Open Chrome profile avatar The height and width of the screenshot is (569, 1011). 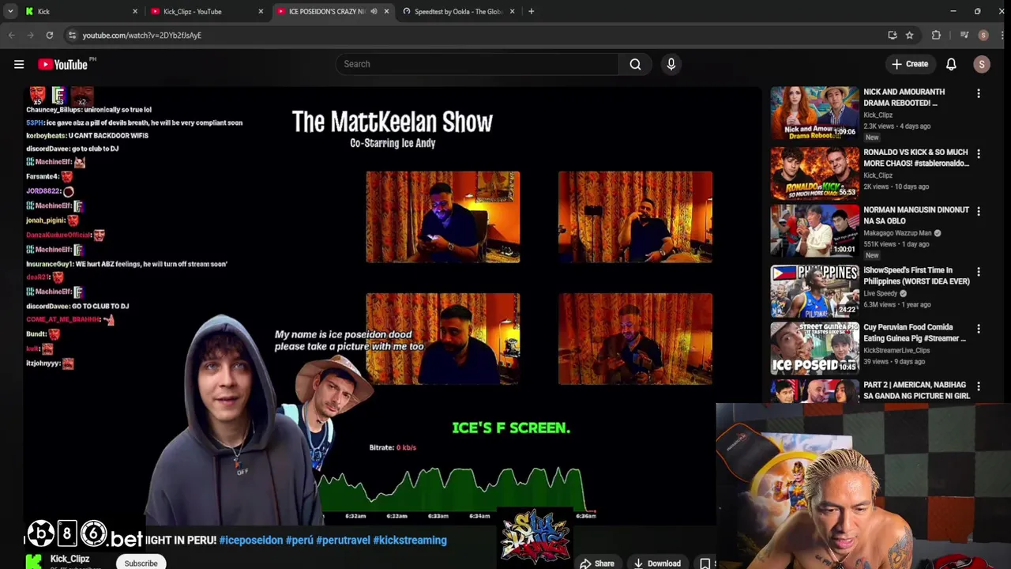point(983,35)
